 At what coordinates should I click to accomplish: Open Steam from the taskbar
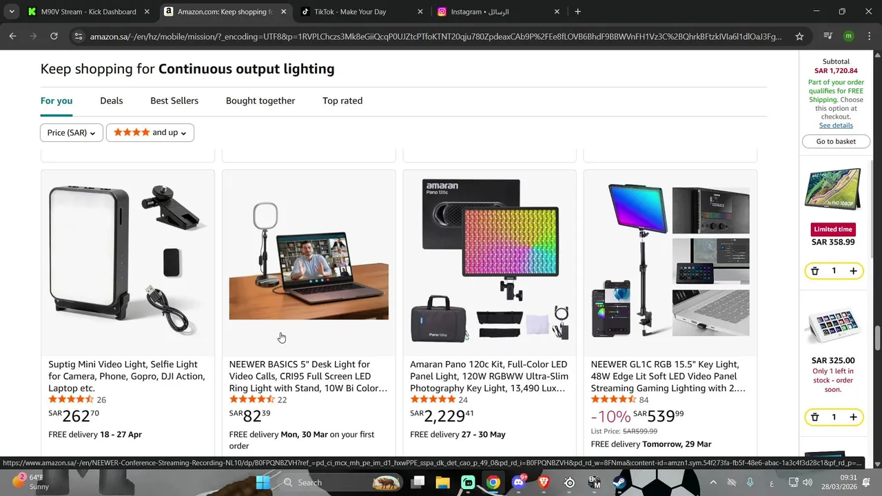[619, 482]
